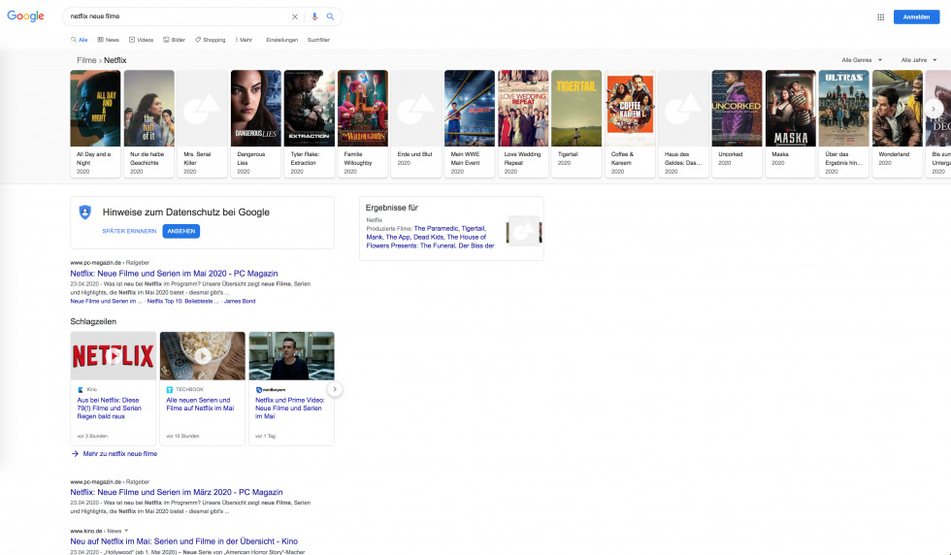Switch to the News tab

tap(109, 40)
